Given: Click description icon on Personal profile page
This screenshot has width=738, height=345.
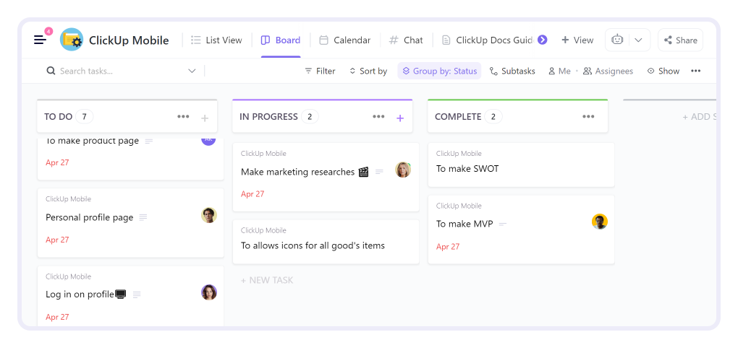Looking at the screenshot, I should 143,217.
